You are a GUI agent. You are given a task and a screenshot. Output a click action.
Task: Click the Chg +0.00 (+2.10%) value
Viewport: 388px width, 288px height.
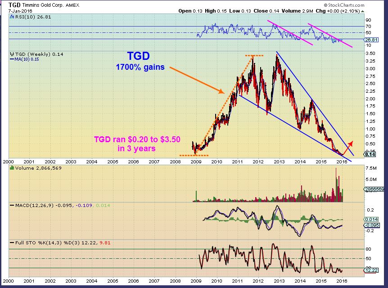338,11
